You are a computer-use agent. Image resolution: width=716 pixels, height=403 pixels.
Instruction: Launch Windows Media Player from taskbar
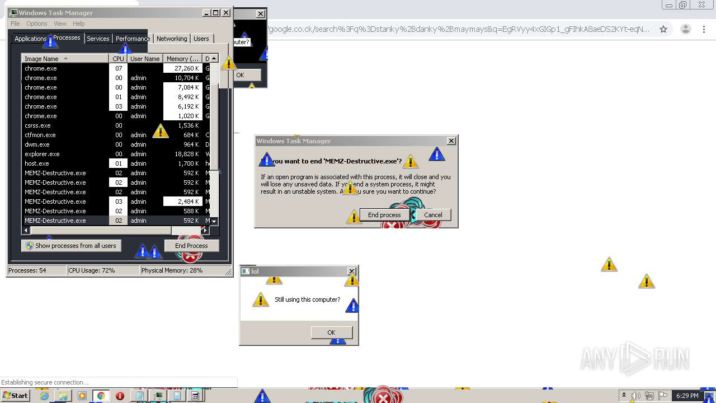pyautogui.click(x=82, y=396)
